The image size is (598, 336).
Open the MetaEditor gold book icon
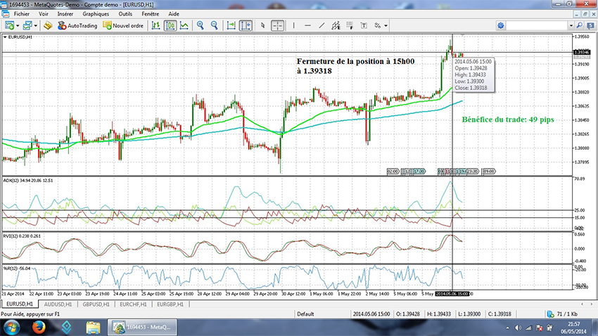[48, 25]
